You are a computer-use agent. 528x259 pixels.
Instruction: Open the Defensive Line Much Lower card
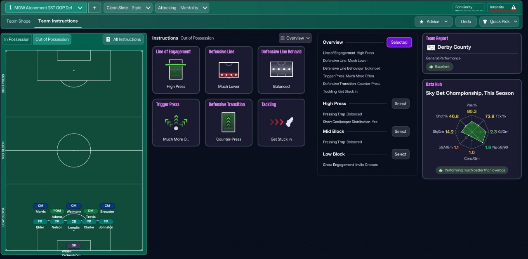[x=229, y=70]
